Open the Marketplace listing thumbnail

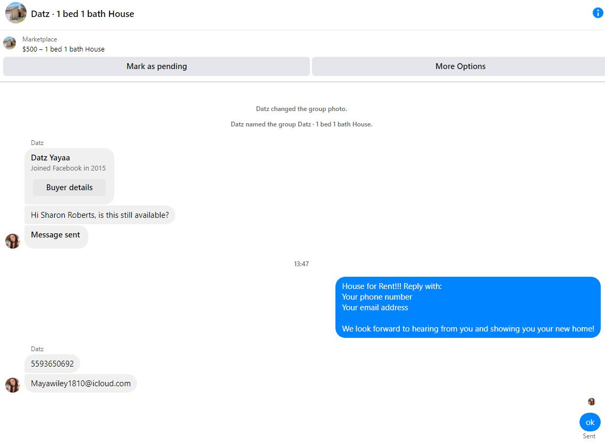(x=10, y=43)
